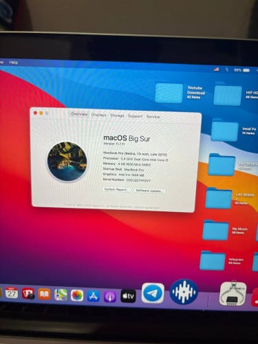Switch to the Overview tab
Viewport: 258px width, 344px height.
(79, 114)
